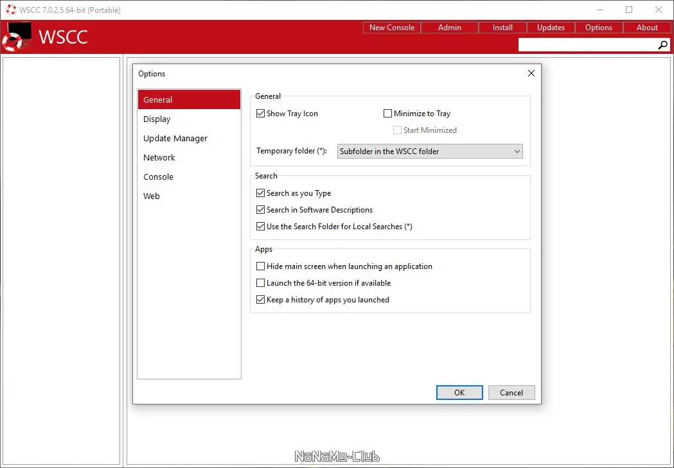Open the Update Manager settings

(x=175, y=138)
